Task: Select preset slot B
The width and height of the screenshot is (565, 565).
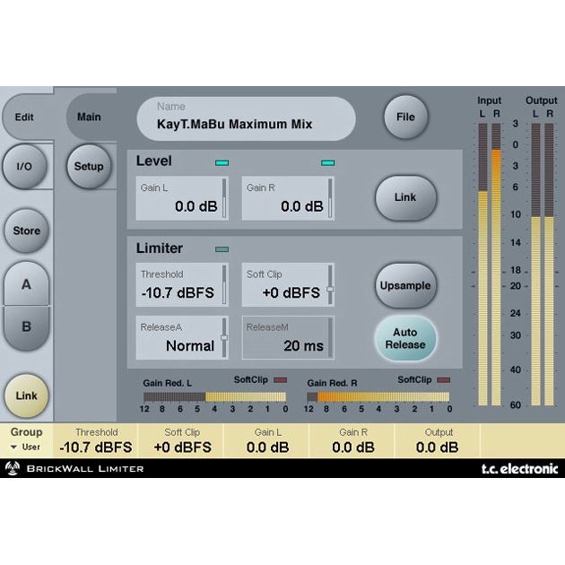Action: pos(26,326)
